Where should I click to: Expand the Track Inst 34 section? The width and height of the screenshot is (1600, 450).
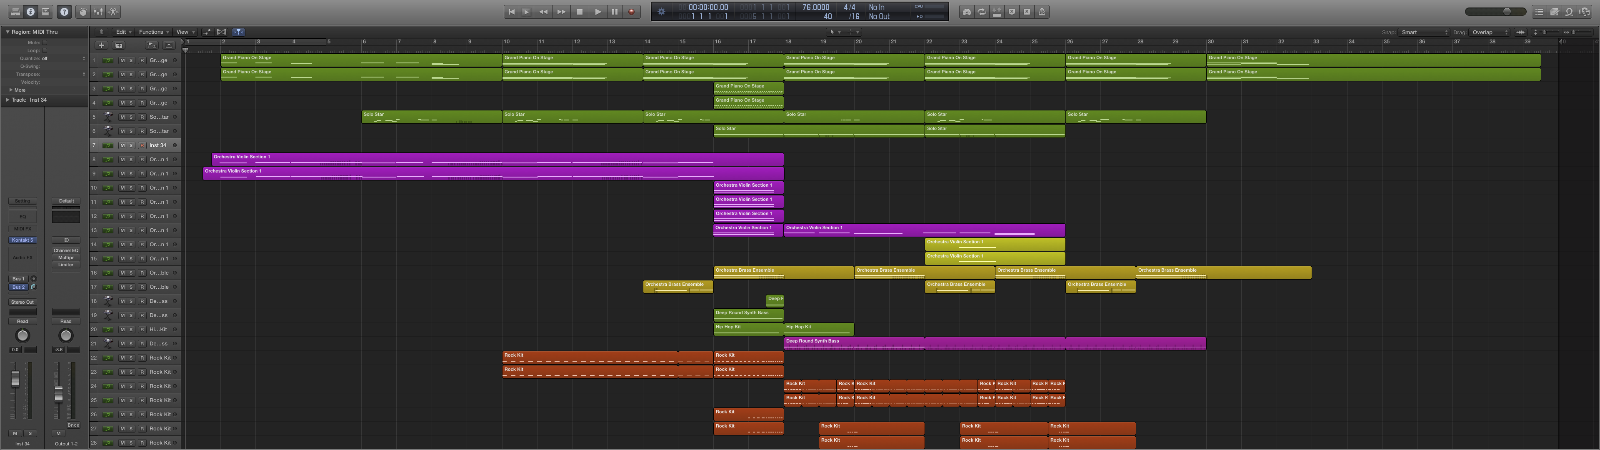7,100
